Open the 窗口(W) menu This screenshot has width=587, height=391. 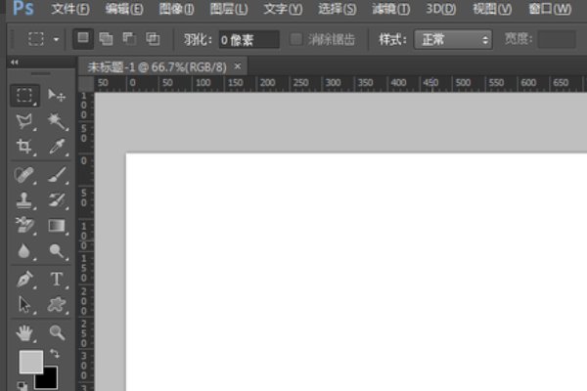click(550, 9)
